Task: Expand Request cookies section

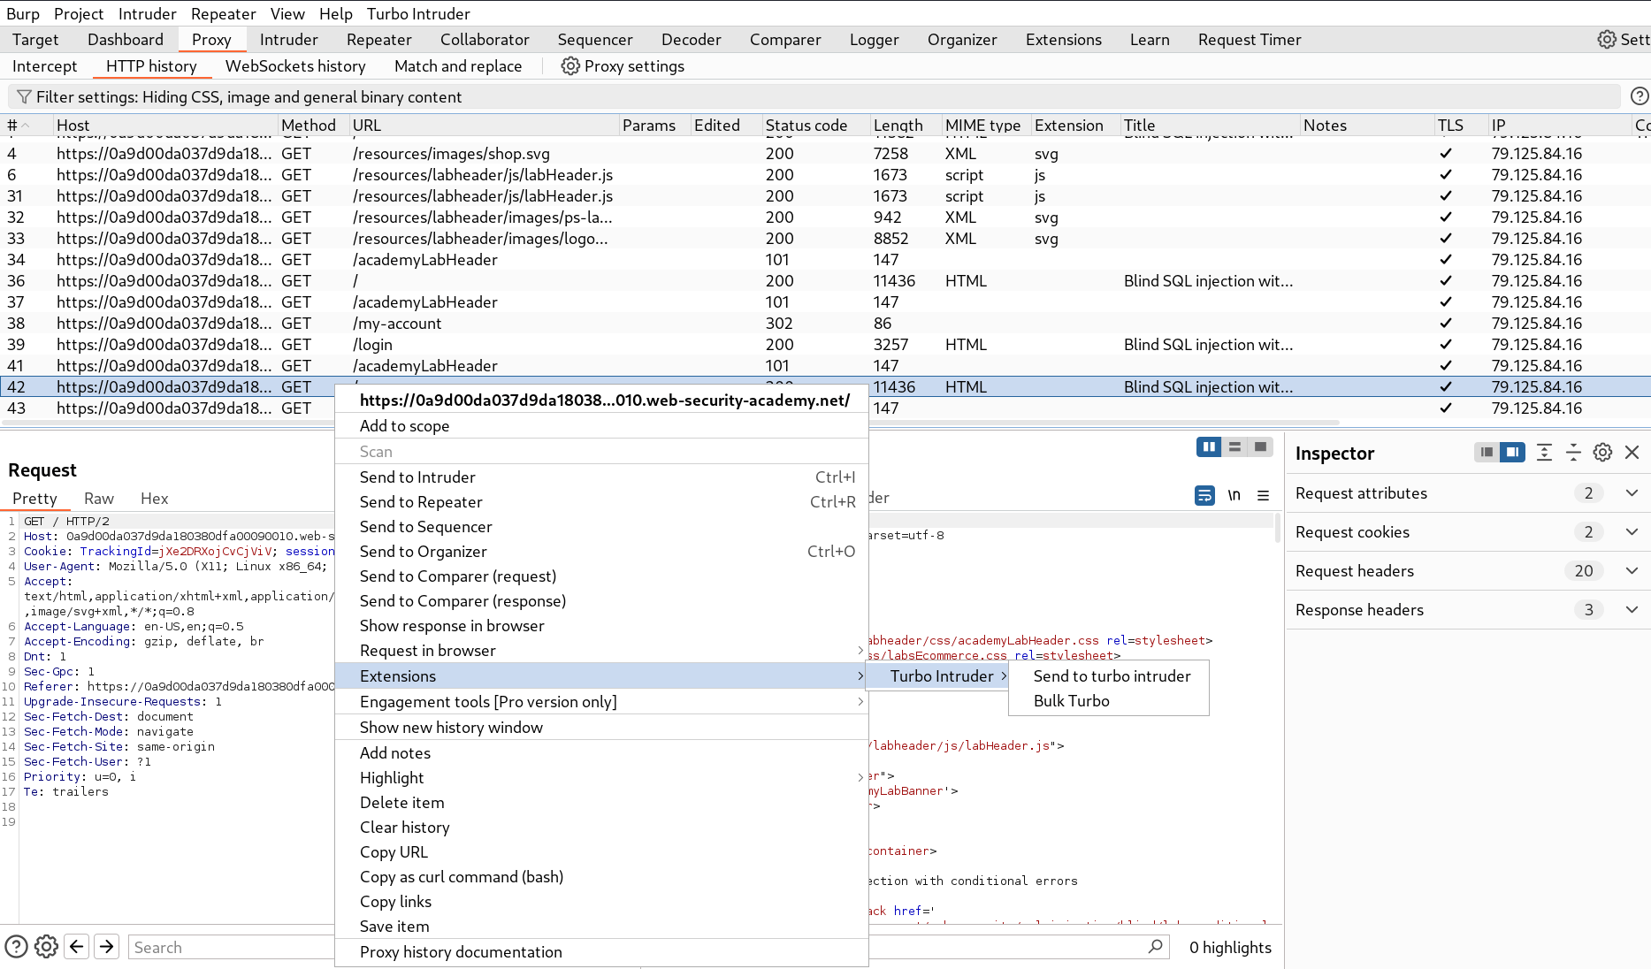Action: click(1632, 532)
